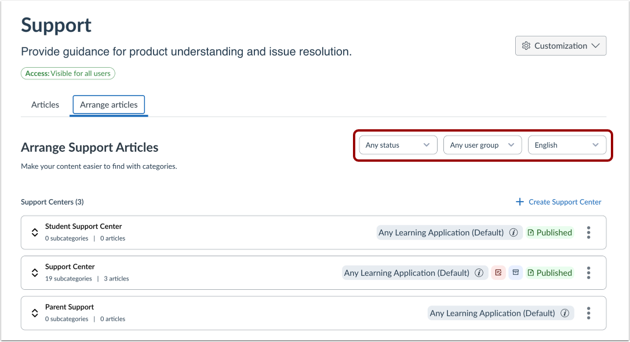Expand the Parent Support row
This screenshot has height=342, width=630.
(x=35, y=313)
